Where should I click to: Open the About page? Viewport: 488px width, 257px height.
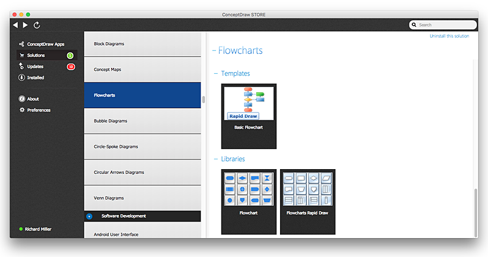coord(33,99)
